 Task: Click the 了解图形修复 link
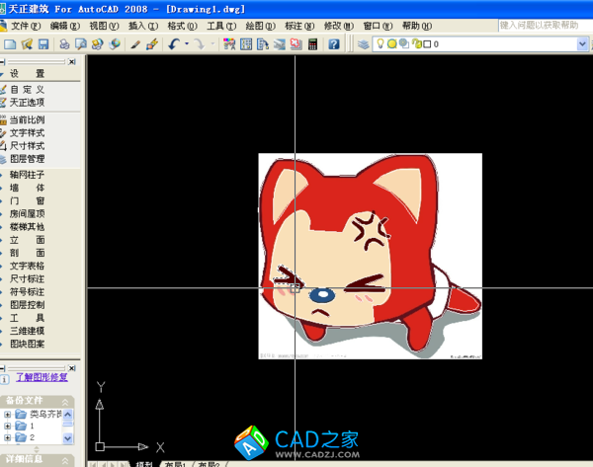pyautogui.click(x=42, y=377)
